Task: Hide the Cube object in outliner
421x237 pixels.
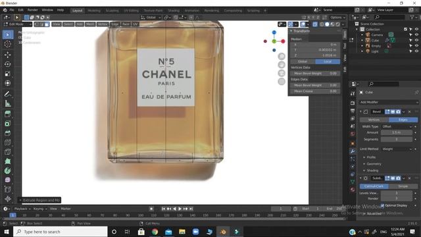Action: [416, 40]
